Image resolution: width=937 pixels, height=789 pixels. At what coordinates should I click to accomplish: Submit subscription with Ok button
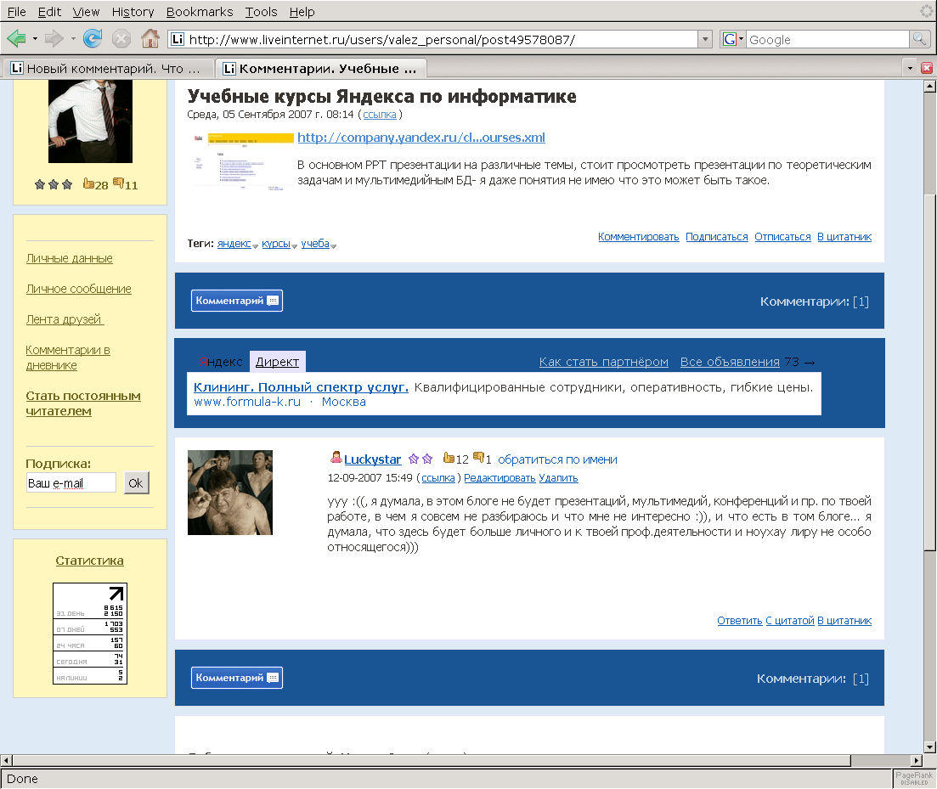pyautogui.click(x=136, y=482)
